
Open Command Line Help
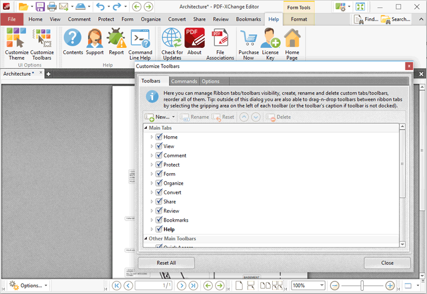point(140,44)
